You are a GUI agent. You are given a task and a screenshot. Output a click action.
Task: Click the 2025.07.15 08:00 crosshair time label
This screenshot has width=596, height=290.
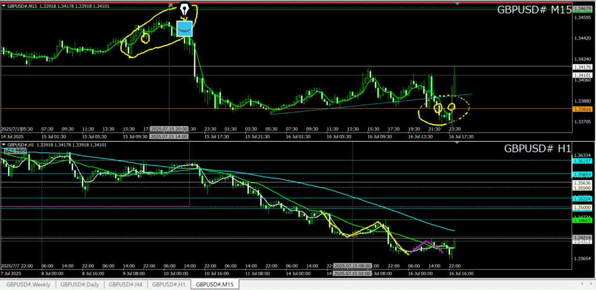pos(352,266)
